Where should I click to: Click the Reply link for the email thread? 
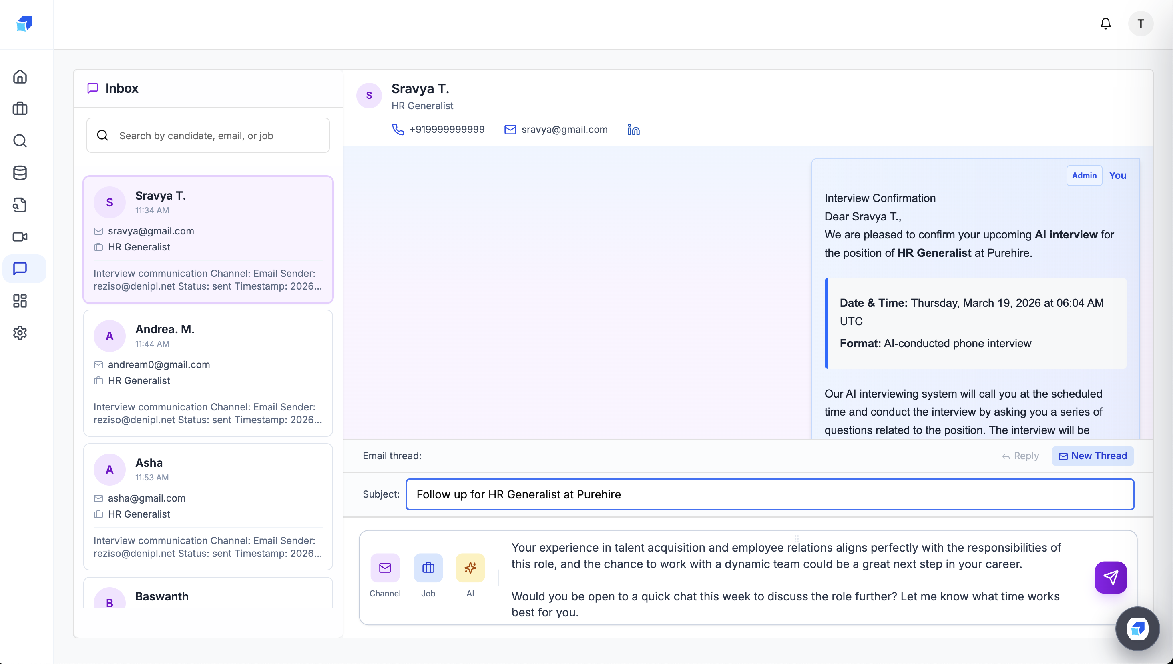pyautogui.click(x=1021, y=456)
